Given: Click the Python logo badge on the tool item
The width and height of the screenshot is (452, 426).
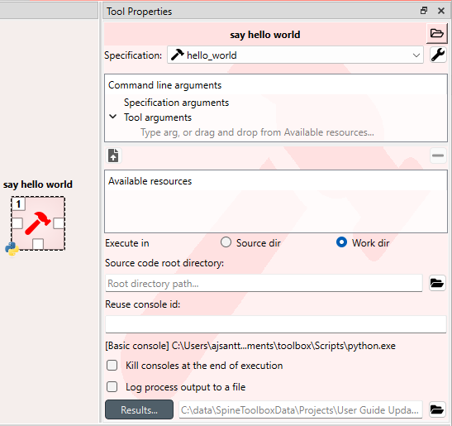Looking at the screenshot, I should point(12,249).
